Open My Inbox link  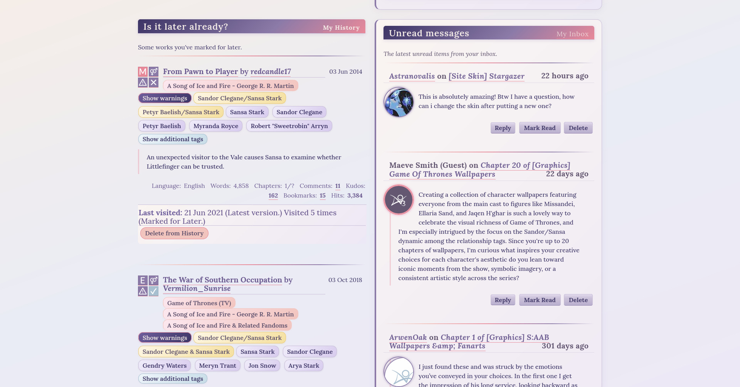tap(572, 34)
